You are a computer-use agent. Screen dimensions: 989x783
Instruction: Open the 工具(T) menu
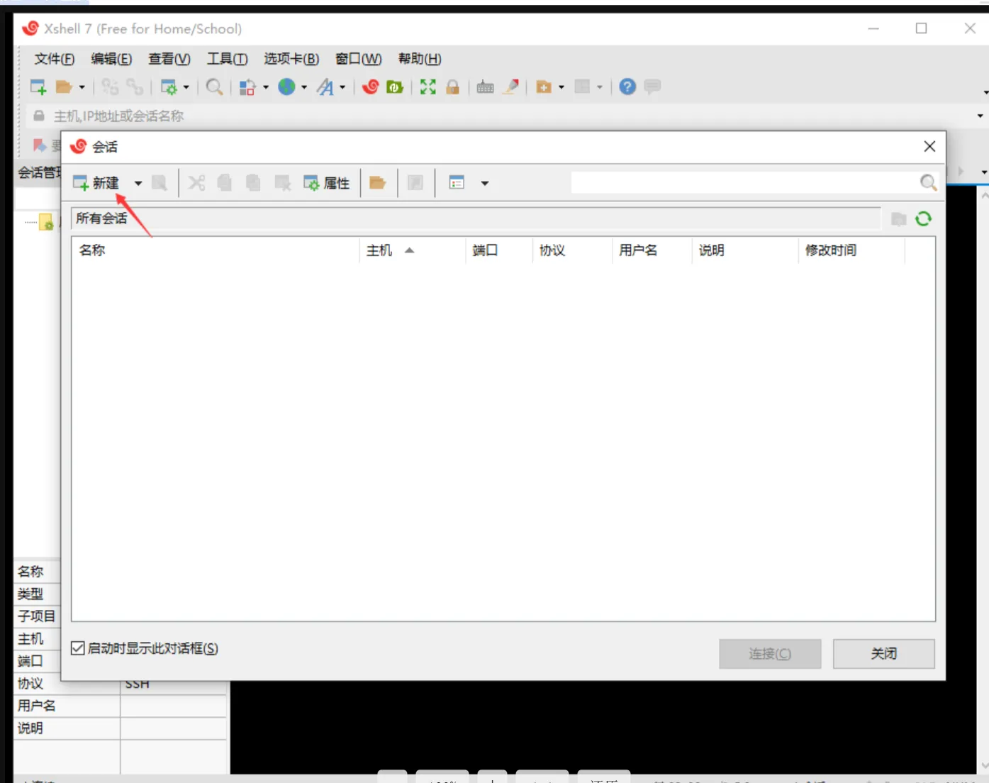tap(227, 59)
